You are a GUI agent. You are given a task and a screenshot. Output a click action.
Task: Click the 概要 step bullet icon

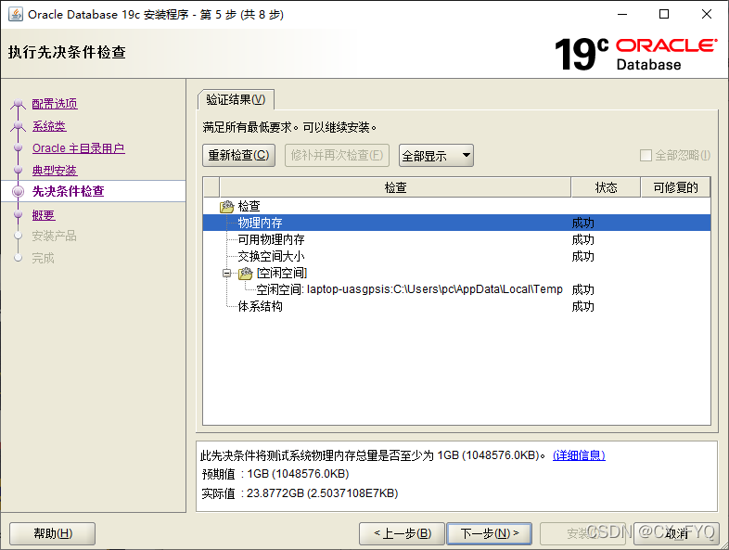(18, 215)
